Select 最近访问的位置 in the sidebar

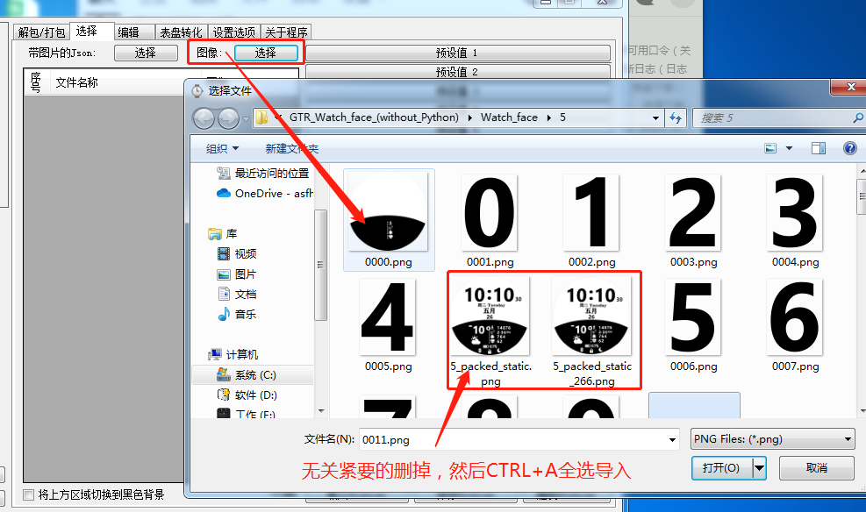263,174
